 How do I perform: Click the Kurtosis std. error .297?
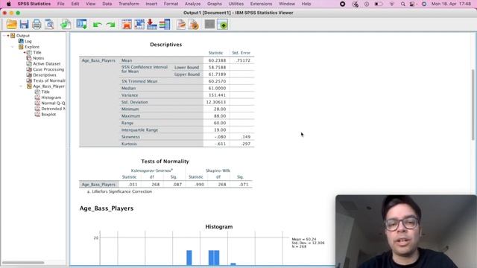coord(245,144)
